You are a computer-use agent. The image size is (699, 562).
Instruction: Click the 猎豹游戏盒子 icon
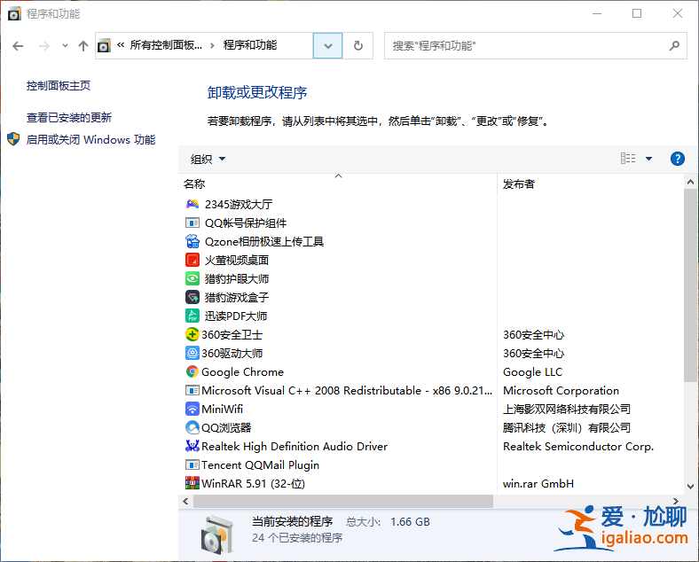(192, 297)
